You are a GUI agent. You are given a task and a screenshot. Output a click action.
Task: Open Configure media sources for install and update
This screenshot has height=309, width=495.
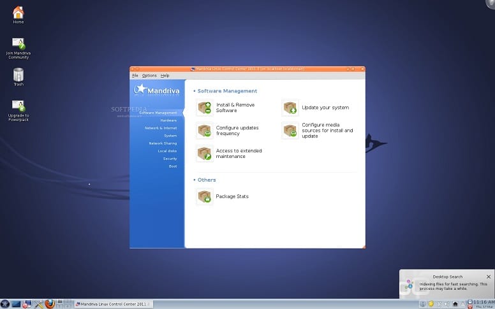point(317,131)
